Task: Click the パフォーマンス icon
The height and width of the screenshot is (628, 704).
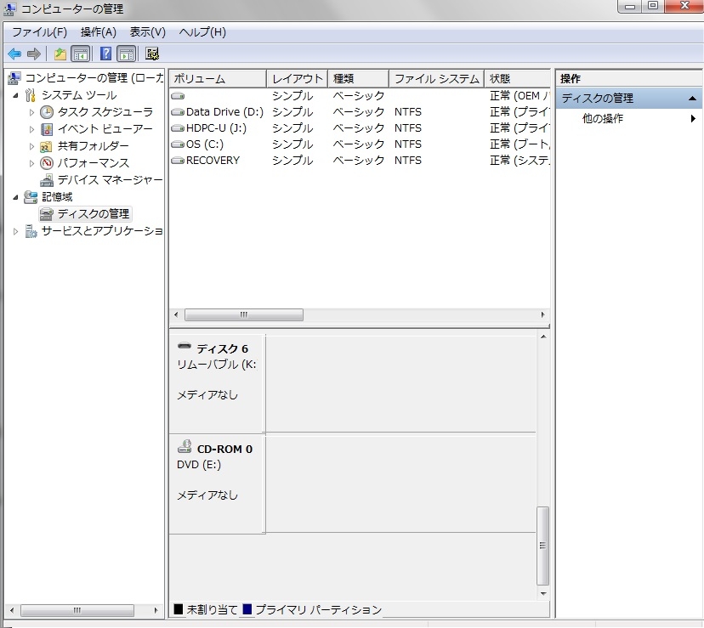Action: coord(46,162)
